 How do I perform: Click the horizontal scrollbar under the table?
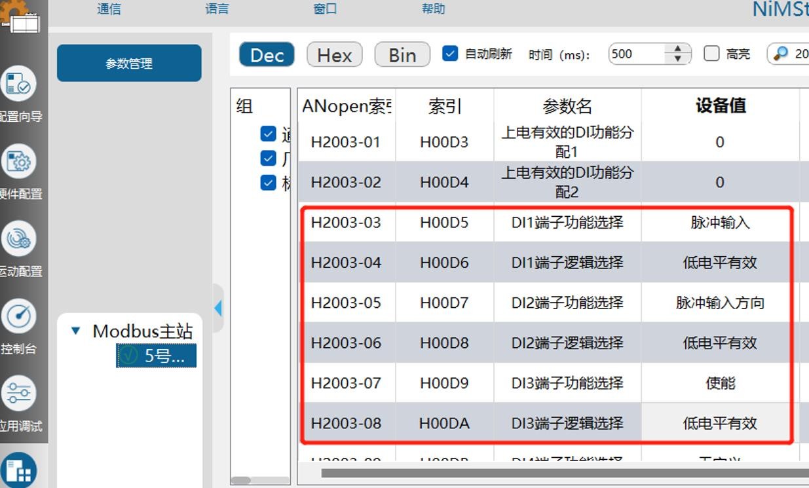[x=563, y=473]
